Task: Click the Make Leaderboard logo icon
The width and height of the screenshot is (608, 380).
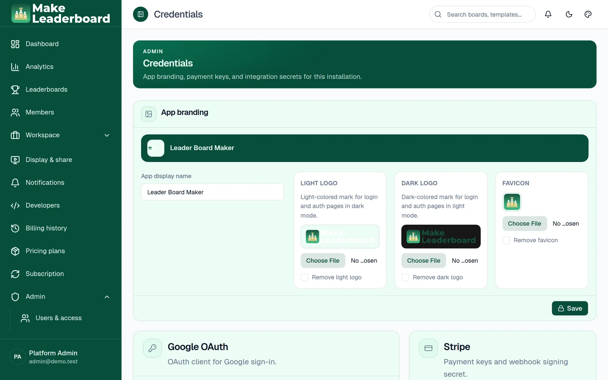Action: click(x=21, y=13)
